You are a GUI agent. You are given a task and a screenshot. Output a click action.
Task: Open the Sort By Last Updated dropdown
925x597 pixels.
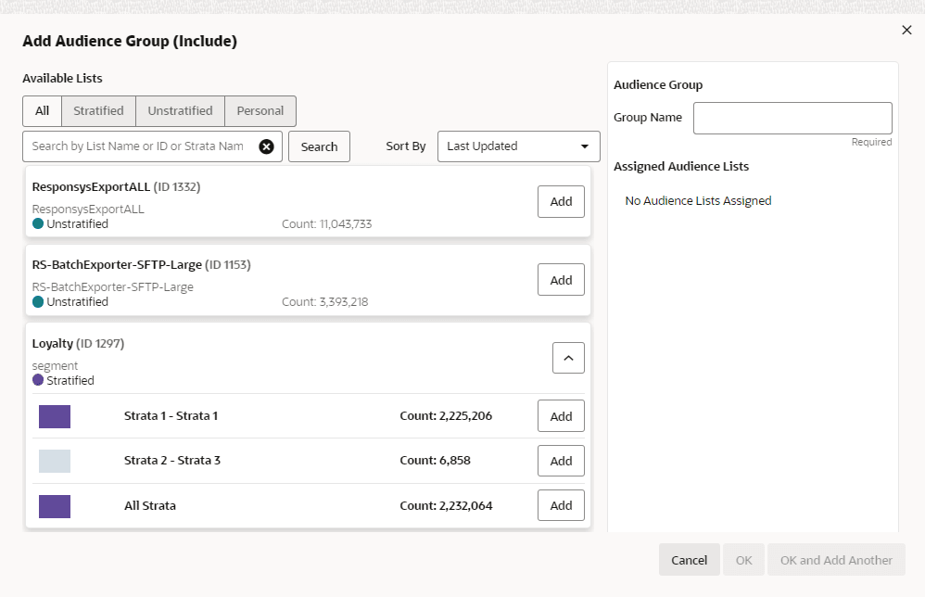[x=518, y=146]
